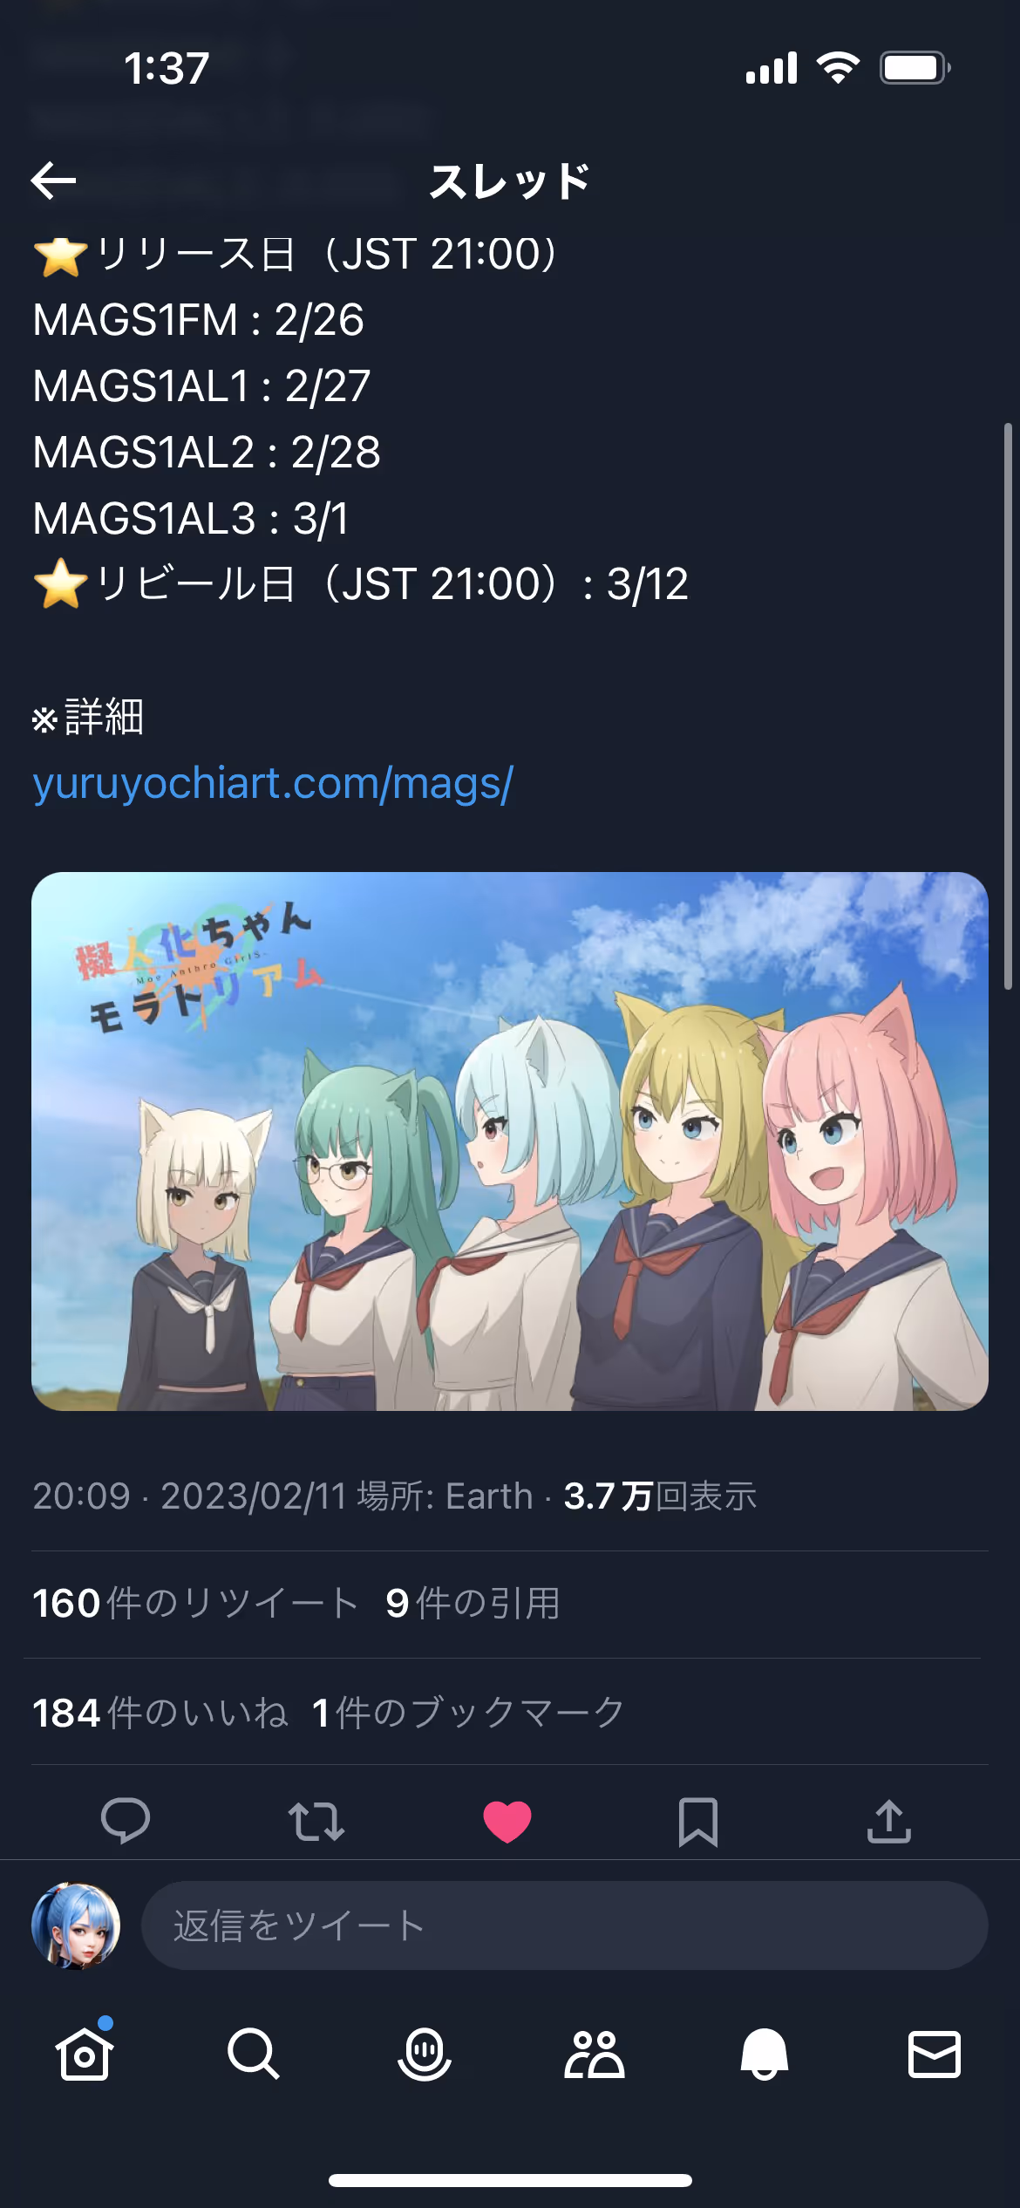Go to the Home tab
This screenshot has width=1020, height=2208.
(85, 2054)
